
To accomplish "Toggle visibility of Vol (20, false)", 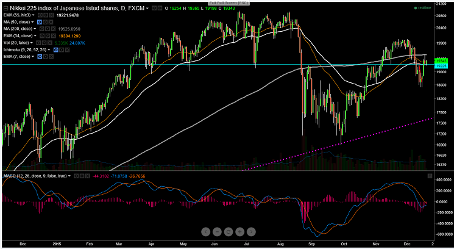I will (38, 43).
